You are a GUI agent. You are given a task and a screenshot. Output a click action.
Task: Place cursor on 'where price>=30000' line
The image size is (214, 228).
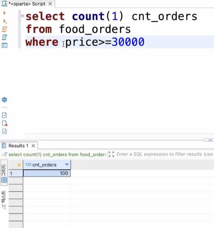point(85,42)
